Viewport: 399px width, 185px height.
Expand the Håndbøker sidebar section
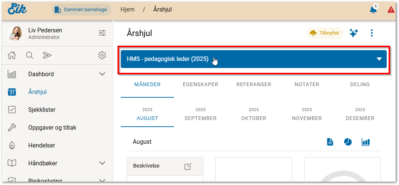click(x=102, y=163)
